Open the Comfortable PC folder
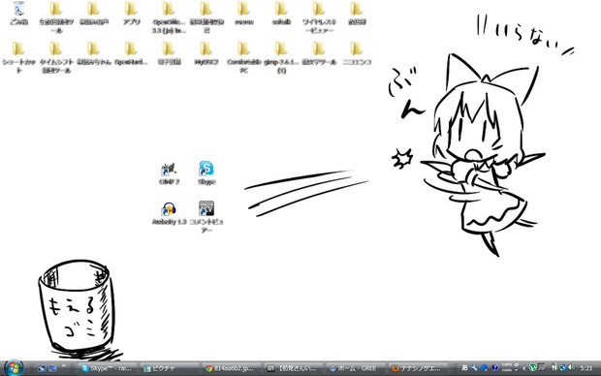Viewport: 601px width, 376px height. tap(243, 57)
